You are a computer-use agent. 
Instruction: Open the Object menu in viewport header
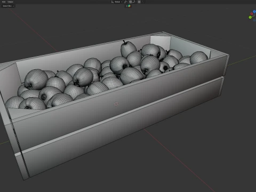tap(10, 2)
